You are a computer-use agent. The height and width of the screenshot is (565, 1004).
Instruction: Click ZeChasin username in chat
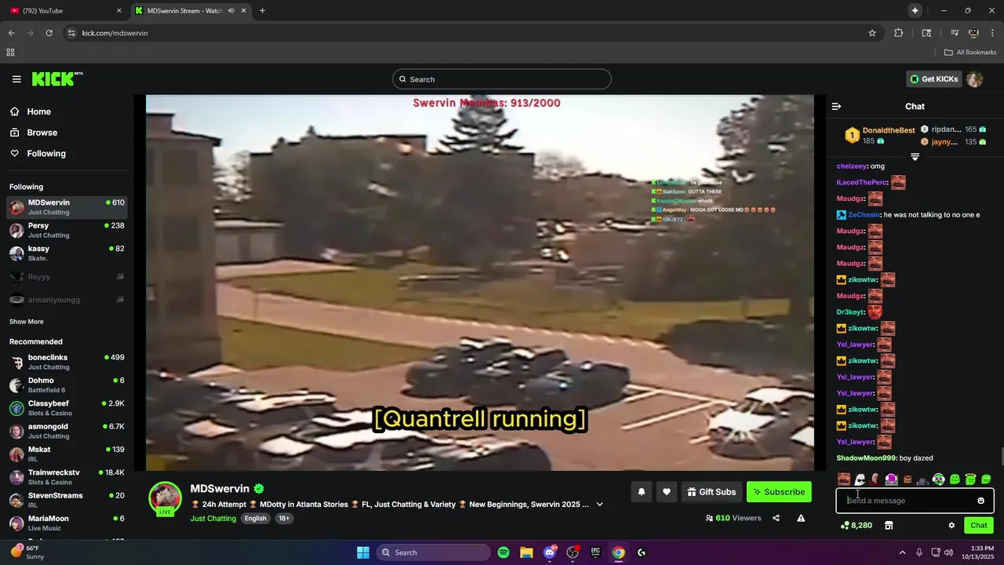[864, 215]
